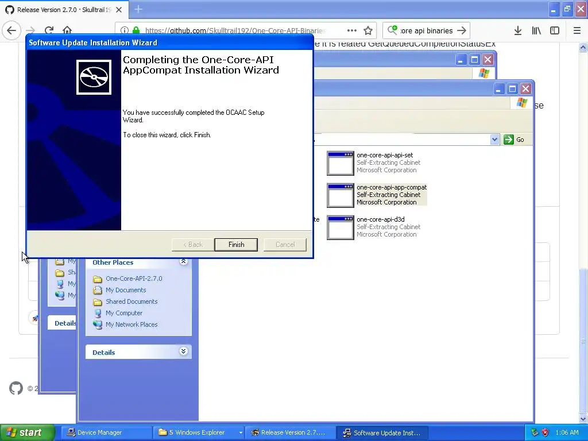Image resolution: width=588 pixels, height=441 pixels.
Task: Close the front Explorer window
Action: [526, 89]
